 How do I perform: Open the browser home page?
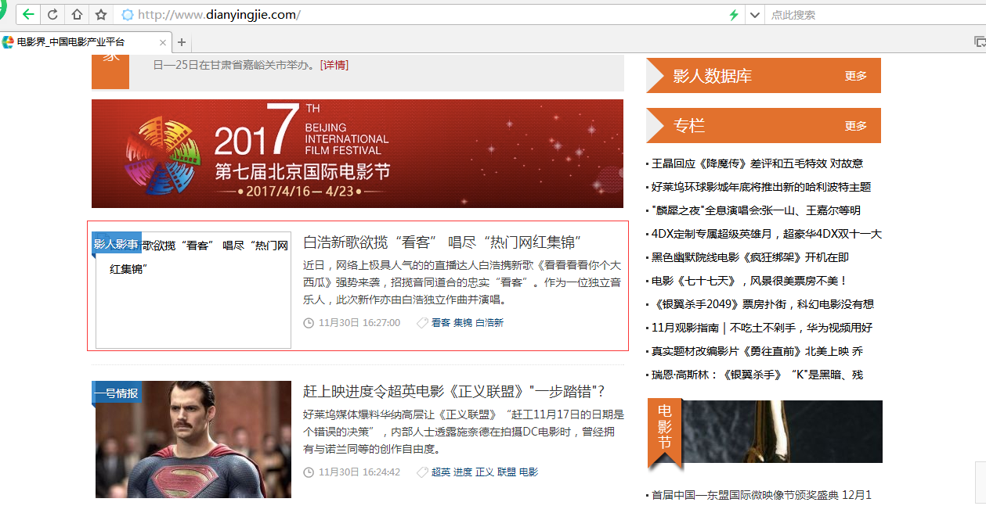77,14
